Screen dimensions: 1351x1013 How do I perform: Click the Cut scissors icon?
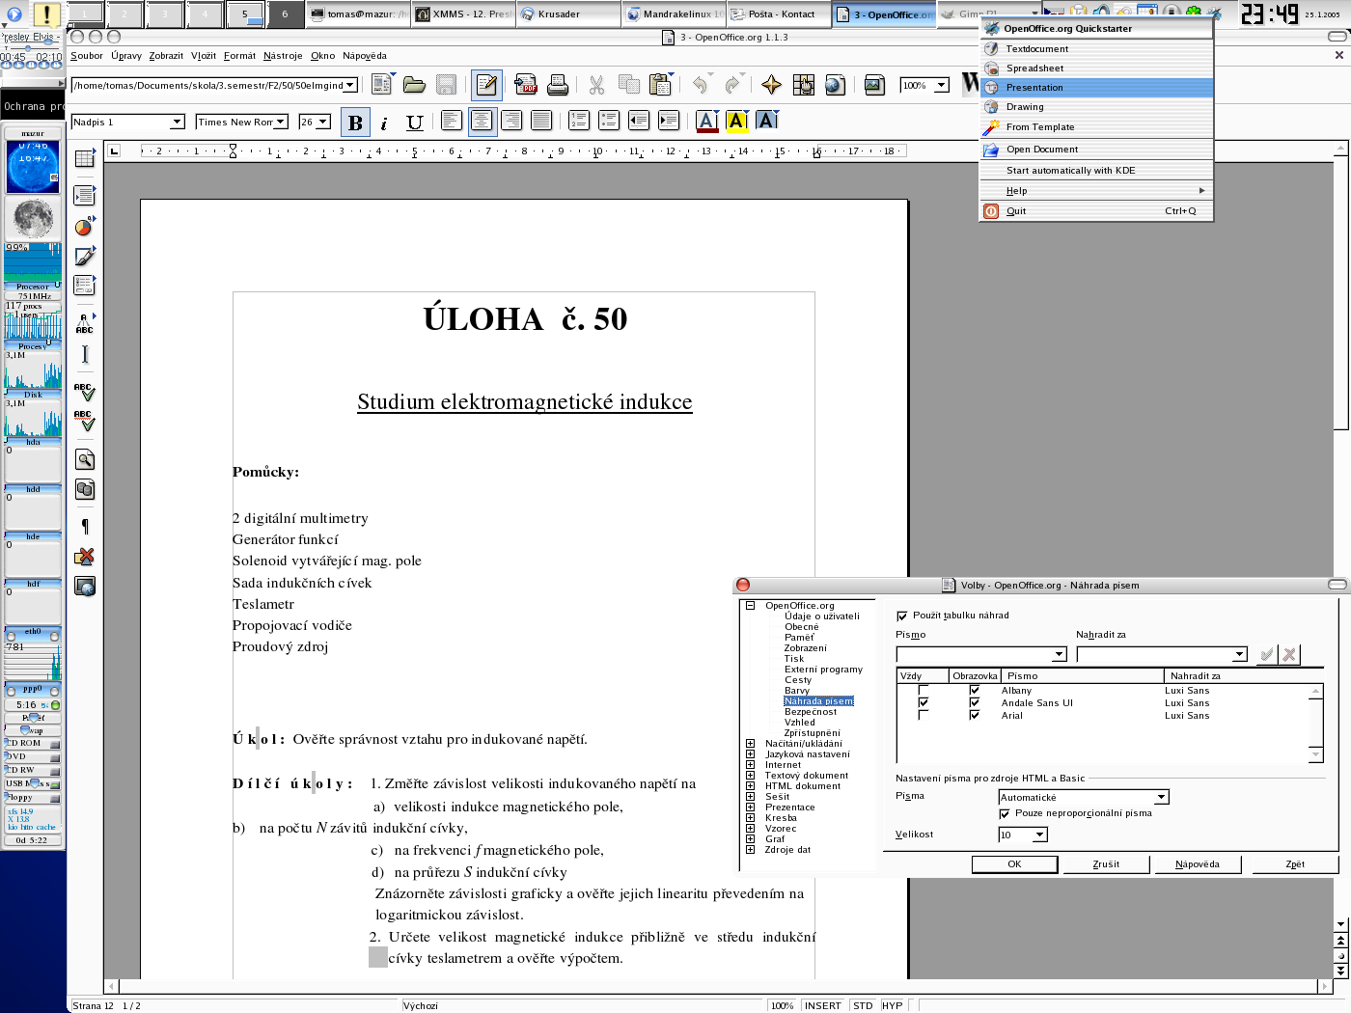pos(596,86)
